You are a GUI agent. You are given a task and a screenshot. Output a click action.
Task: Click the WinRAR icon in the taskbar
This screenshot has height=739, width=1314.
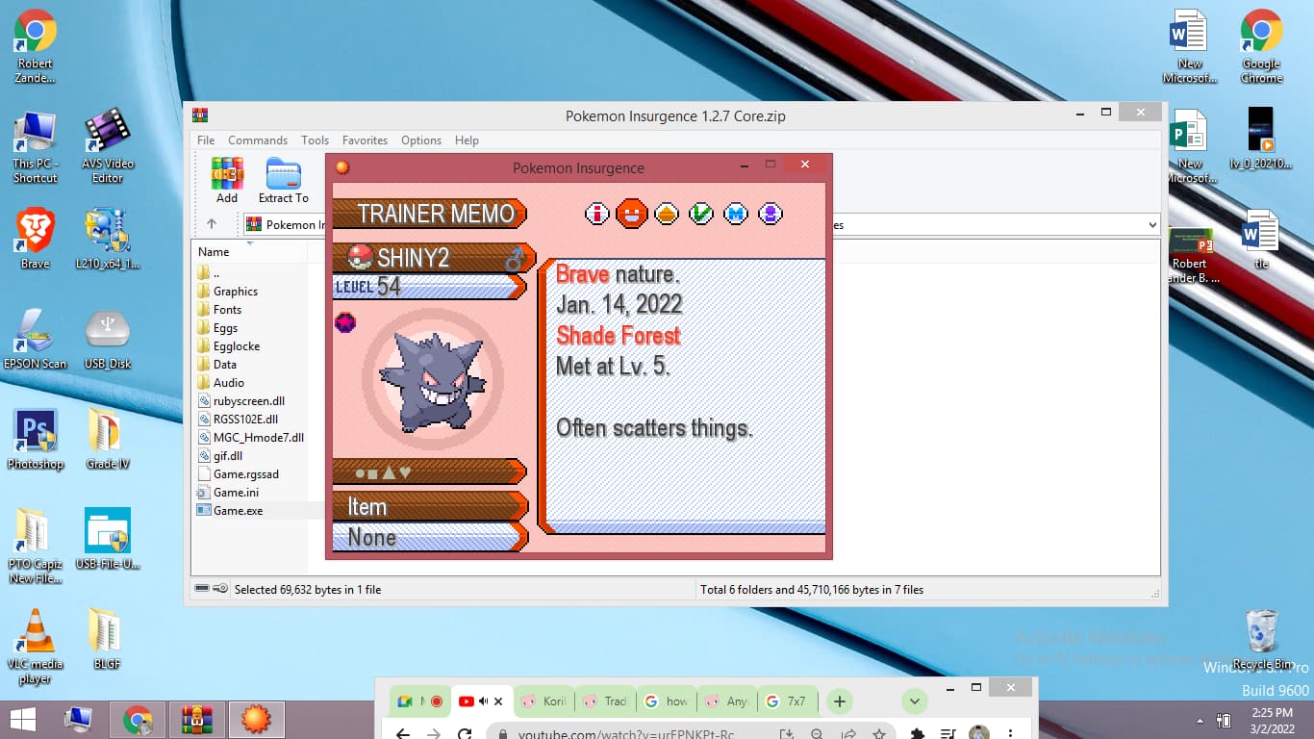click(197, 720)
